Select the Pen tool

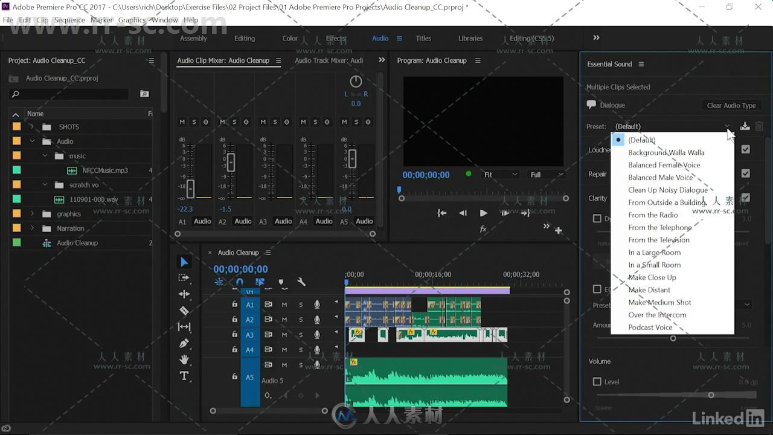point(184,343)
